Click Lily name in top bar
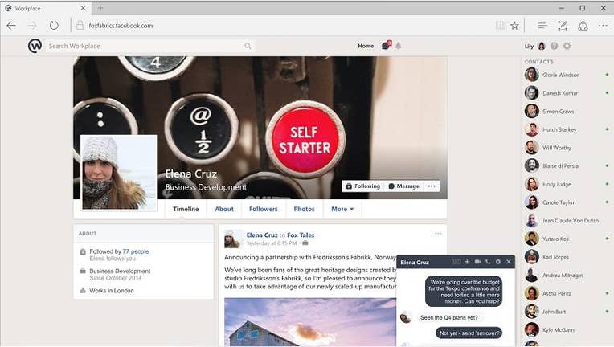Screen dimensions: 614x347 (x=529, y=46)
